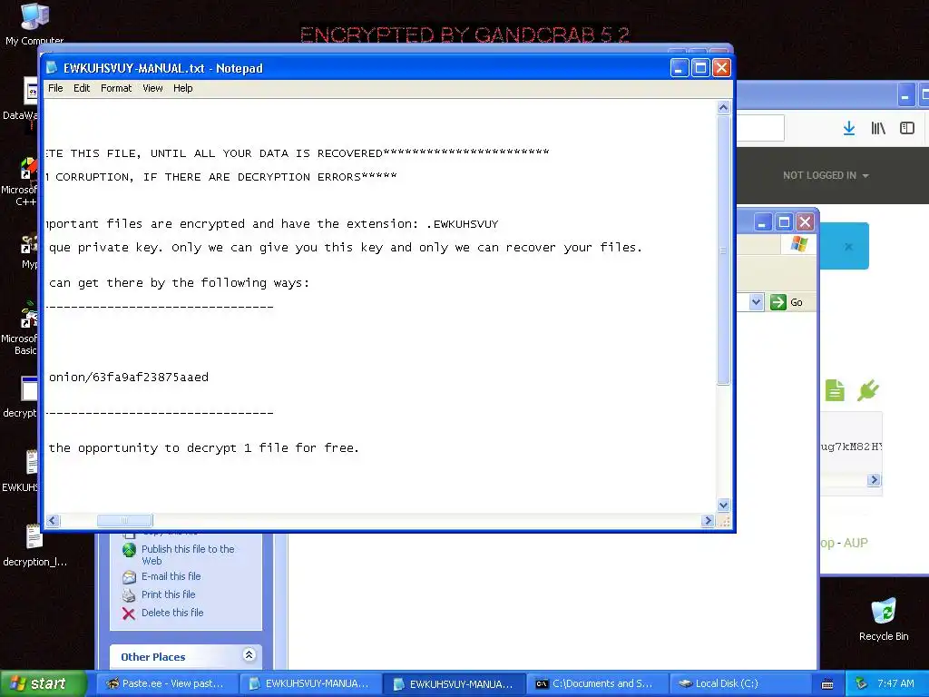Click the Go button in Explorer address bar

pos(787,302)
